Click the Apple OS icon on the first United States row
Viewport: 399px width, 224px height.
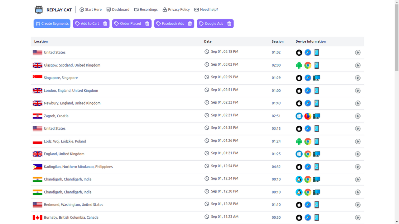(x=299, y=53)
